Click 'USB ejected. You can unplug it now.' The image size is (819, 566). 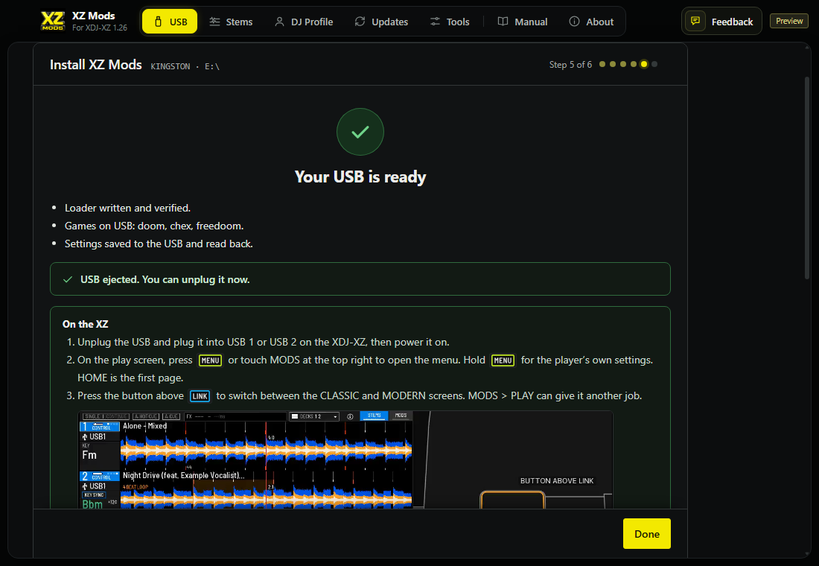click(165, 279)
